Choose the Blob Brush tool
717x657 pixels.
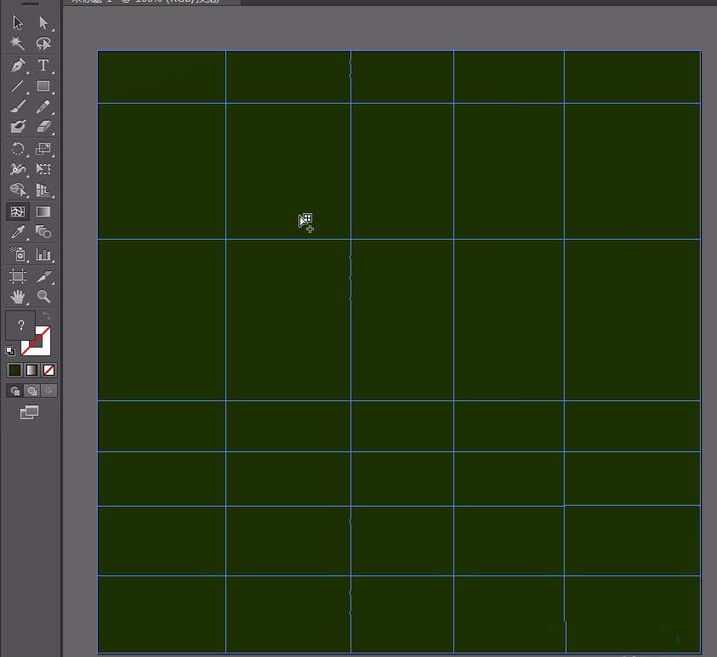(x=18, y=127)
